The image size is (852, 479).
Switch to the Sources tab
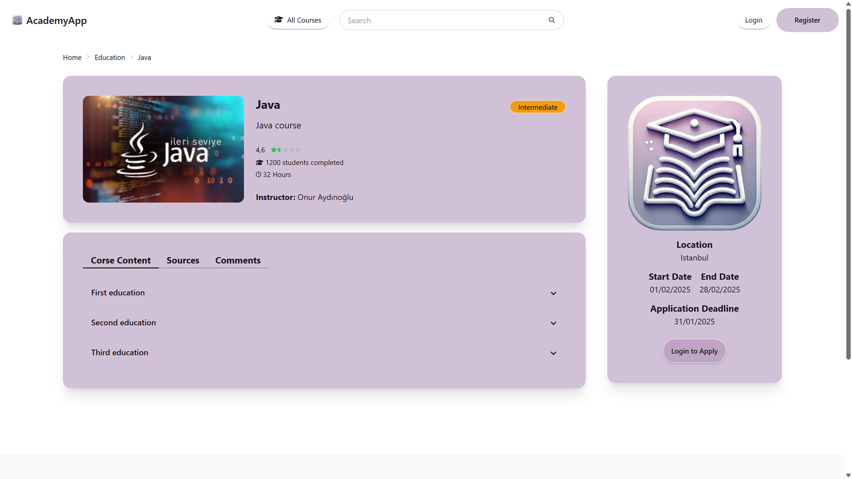[x=183, y=260]
